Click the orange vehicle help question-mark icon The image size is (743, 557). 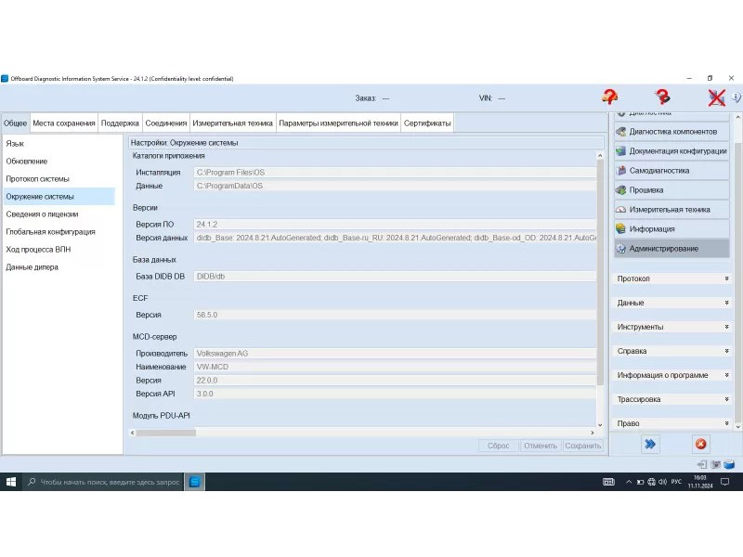609,97
